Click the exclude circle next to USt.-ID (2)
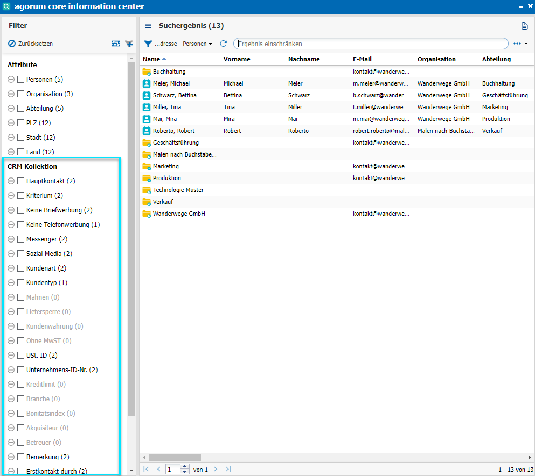The image size is (535, 476). (x=11, y=356)
